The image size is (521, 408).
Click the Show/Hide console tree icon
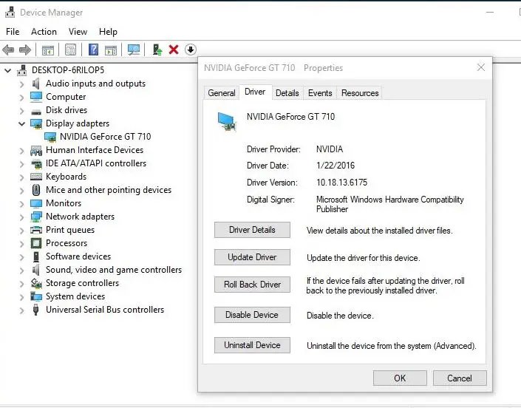tap(48, 50)
